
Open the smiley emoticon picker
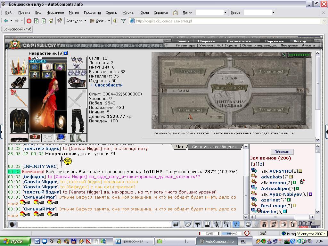click(x=248, y=225)
